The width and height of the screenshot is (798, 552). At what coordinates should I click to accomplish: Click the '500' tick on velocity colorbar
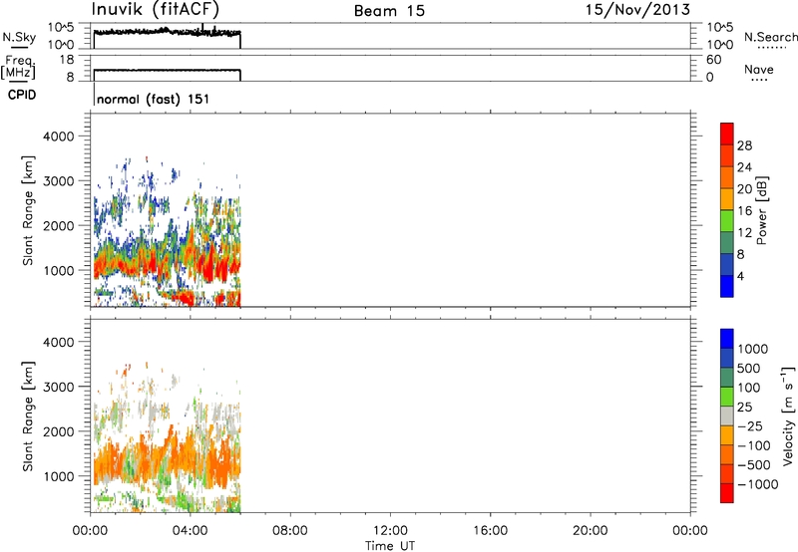[x=749, y=369]
